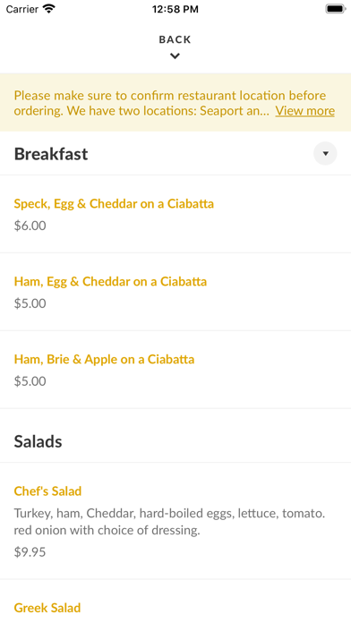The image size is (351, 623).
Task: Tap the Salads section heading
Action: pyautogui.click(x=39, y=441)
